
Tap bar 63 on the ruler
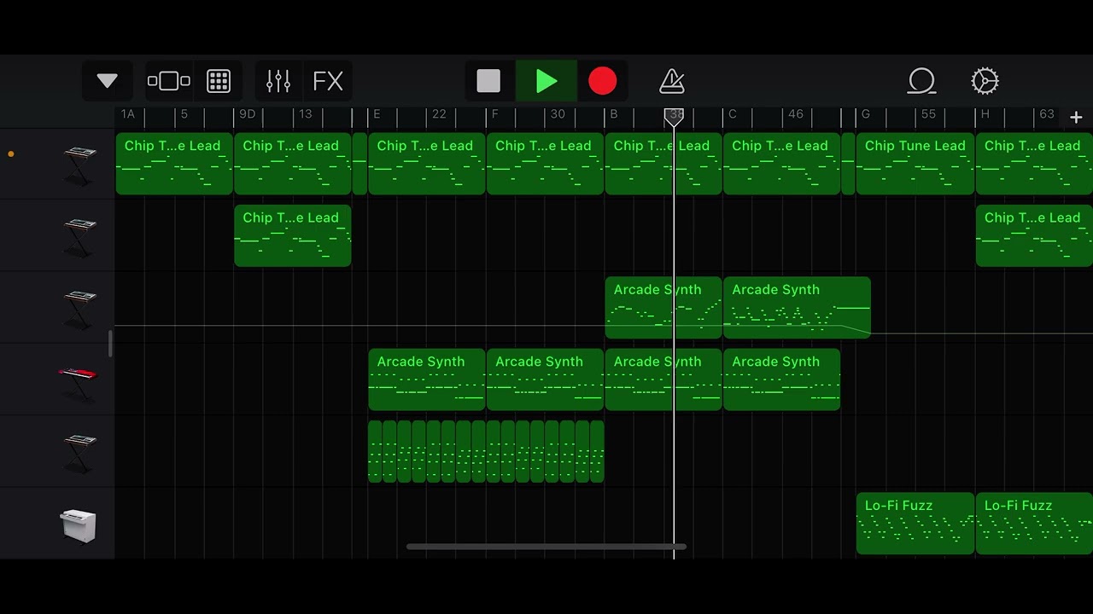click(1047, 114)
